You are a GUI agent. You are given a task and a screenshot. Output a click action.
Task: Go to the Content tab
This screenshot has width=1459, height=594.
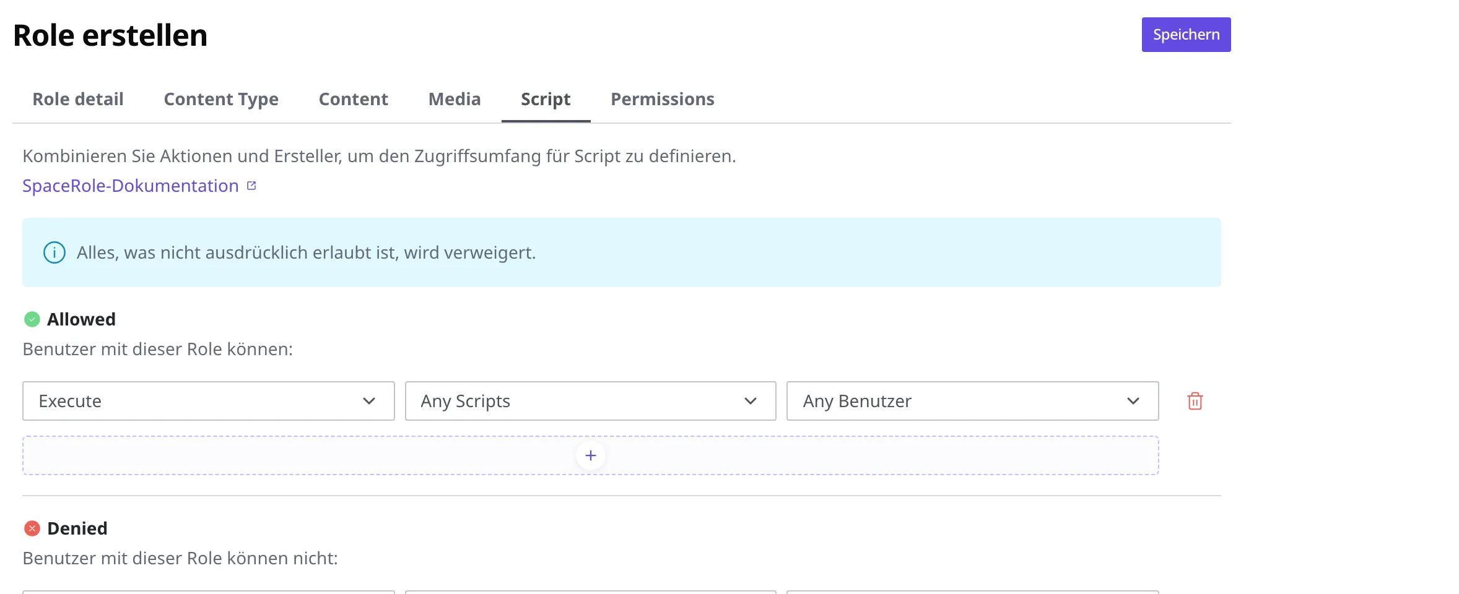(x=353, y=99)
